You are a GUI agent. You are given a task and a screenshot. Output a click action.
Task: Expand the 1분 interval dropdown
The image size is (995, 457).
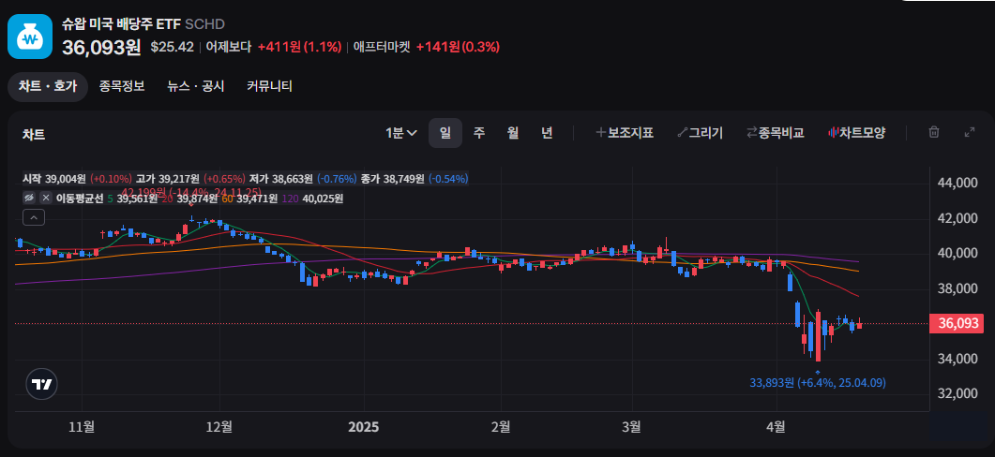pos(401,133)
